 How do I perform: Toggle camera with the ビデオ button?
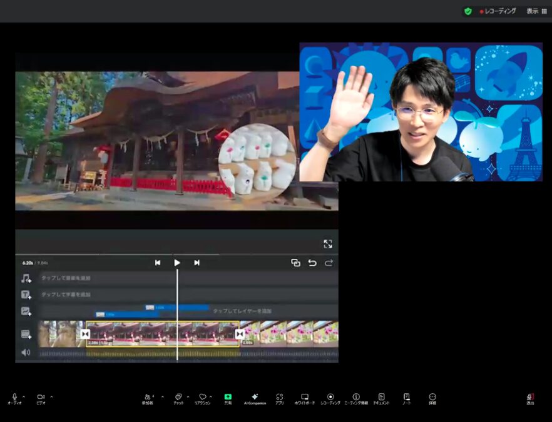pyautogui.click(x=41, y=398)
